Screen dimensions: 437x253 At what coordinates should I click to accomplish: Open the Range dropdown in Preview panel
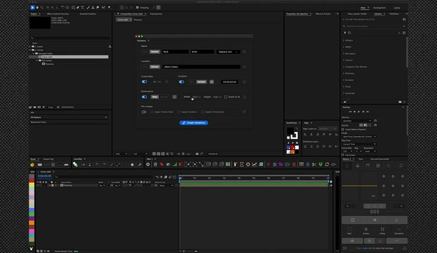(359, 136)
